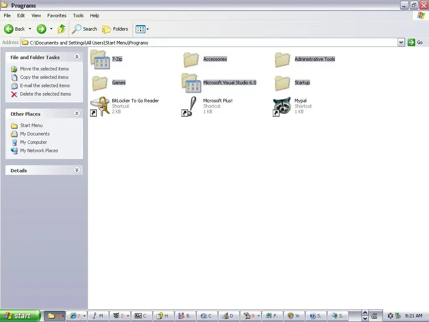Open the Forward history dropdown arrow
The width and height of the screenshot is (429, 322).
click(x=51, y=29)
